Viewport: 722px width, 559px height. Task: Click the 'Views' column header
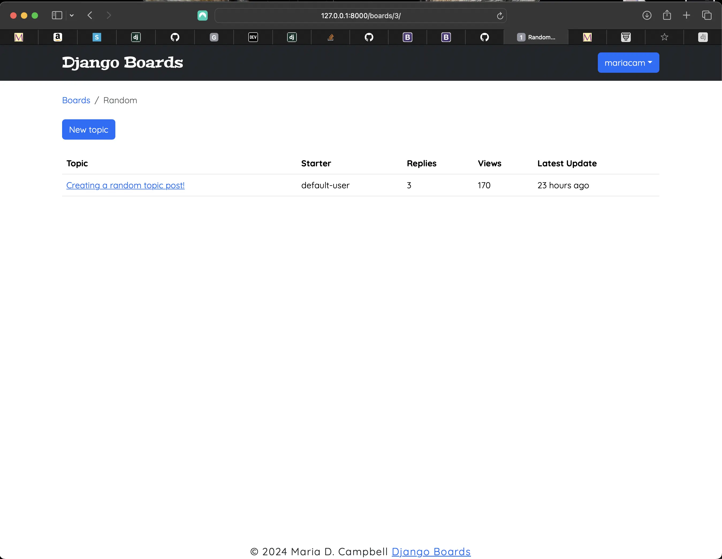490,163
